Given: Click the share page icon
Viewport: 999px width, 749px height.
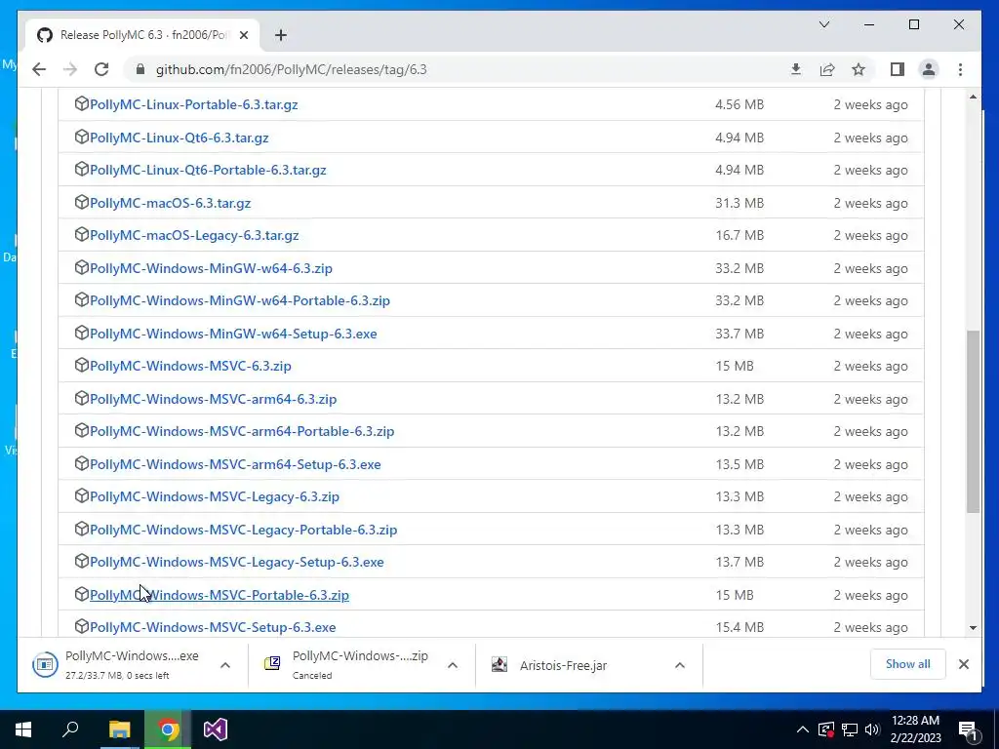Looking at the screenshot, I should pos(827,69).
